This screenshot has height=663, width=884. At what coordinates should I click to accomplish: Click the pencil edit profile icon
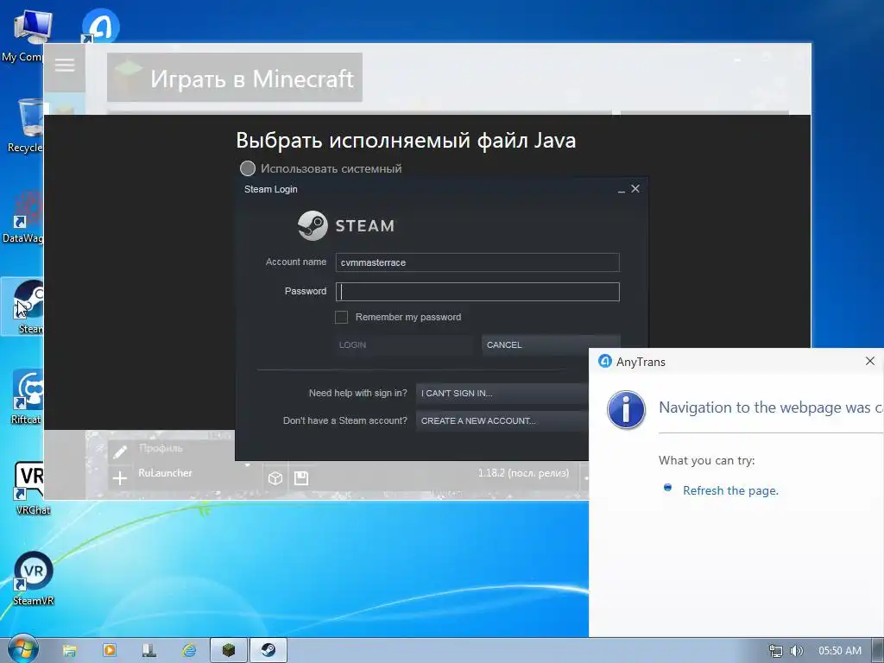[x=120, y=451]
